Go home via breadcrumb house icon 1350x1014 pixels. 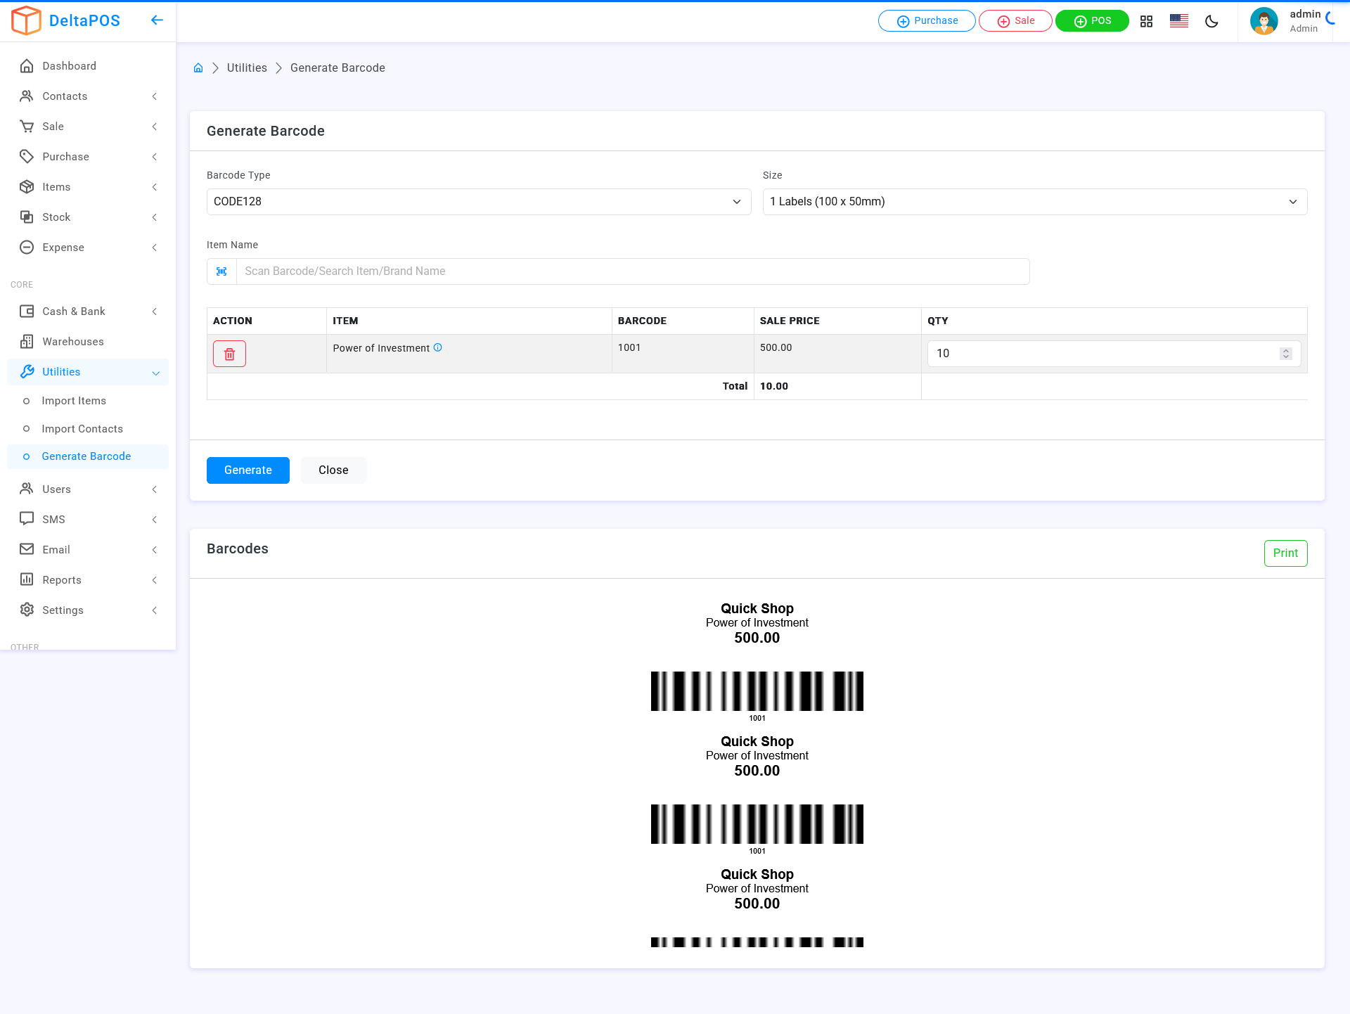[198, 68]
